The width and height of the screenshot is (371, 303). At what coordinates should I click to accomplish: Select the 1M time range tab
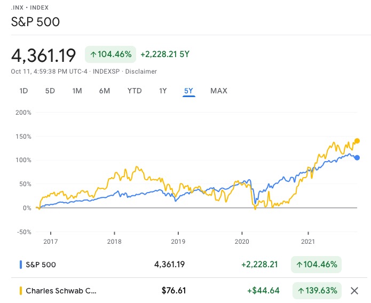[x=77, y=91]
